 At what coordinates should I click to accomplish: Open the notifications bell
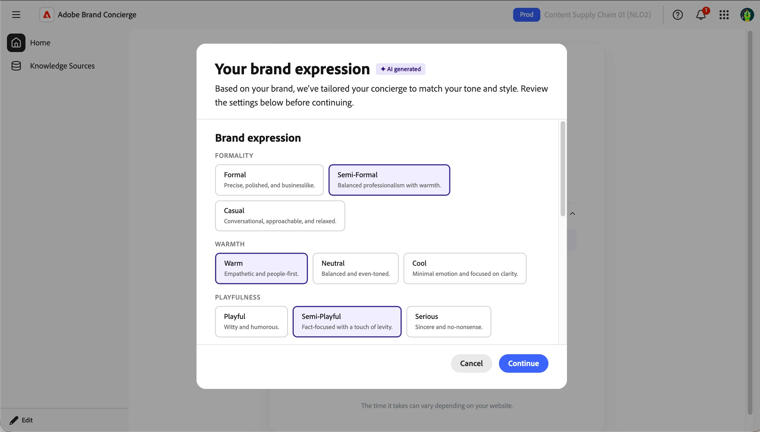pos(701,14)
